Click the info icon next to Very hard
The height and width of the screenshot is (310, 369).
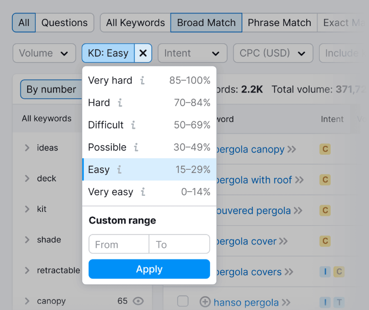(x=142, y=80)
